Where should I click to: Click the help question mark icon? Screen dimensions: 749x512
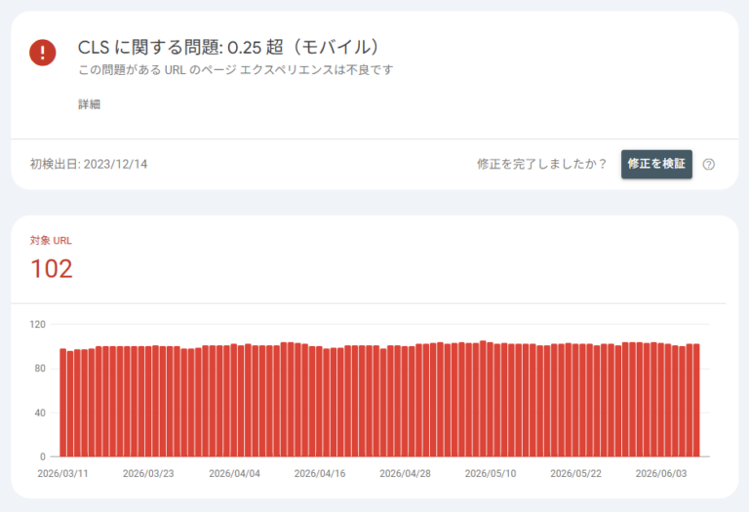tap(709, 164)
